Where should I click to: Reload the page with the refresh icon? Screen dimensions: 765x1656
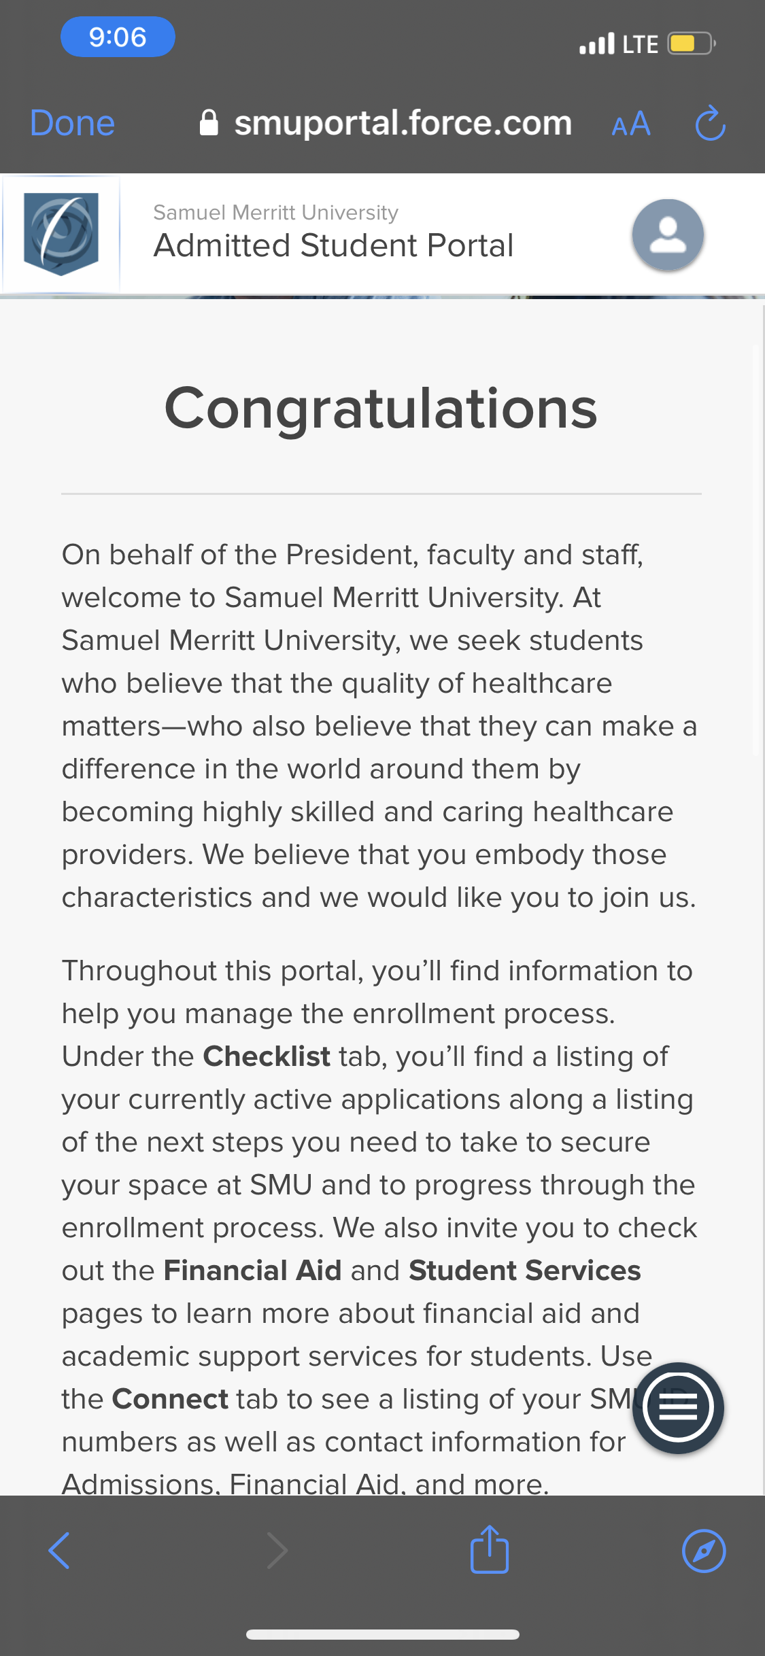tap(711, 123)
